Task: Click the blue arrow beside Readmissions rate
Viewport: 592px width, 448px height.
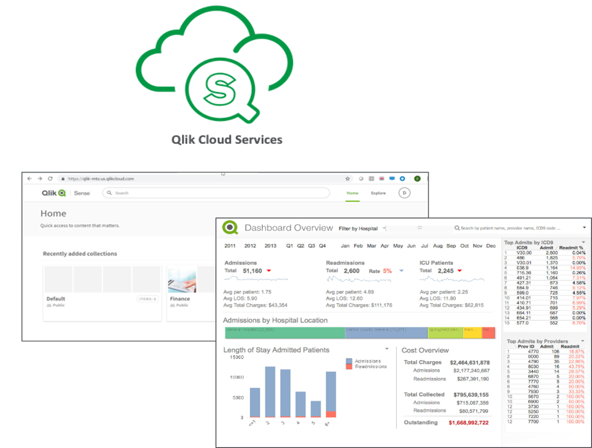Action: click(x=401, y=271)
